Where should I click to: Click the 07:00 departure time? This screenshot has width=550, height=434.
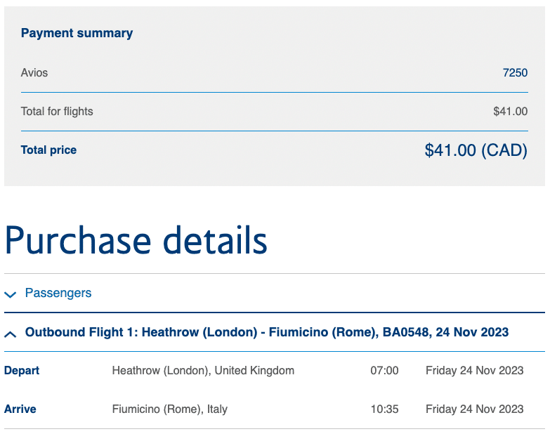(384, 370)
